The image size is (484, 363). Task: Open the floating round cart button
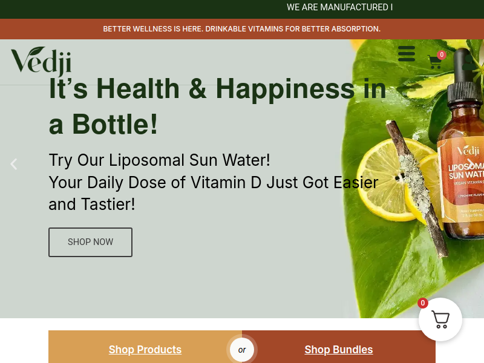point(440,319)
